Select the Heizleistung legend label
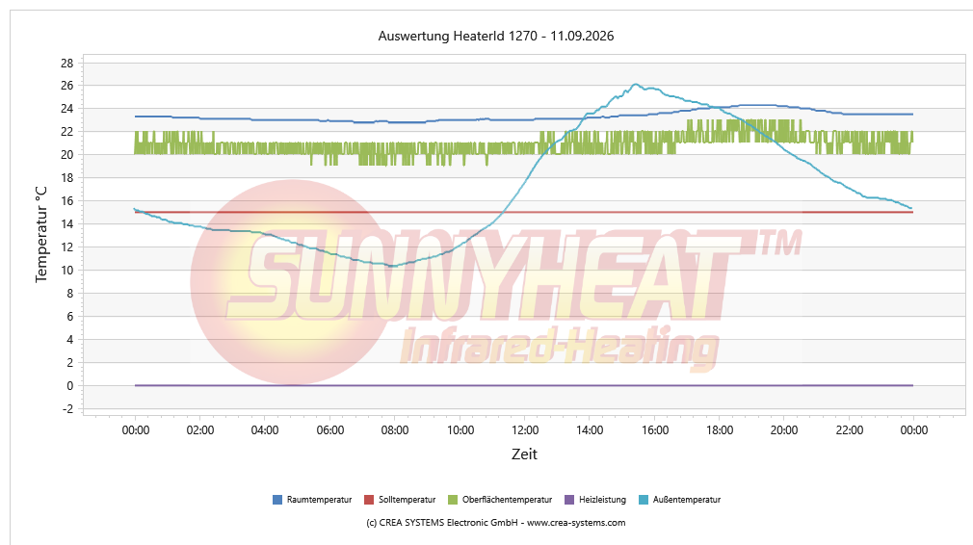 coord(602,500)
